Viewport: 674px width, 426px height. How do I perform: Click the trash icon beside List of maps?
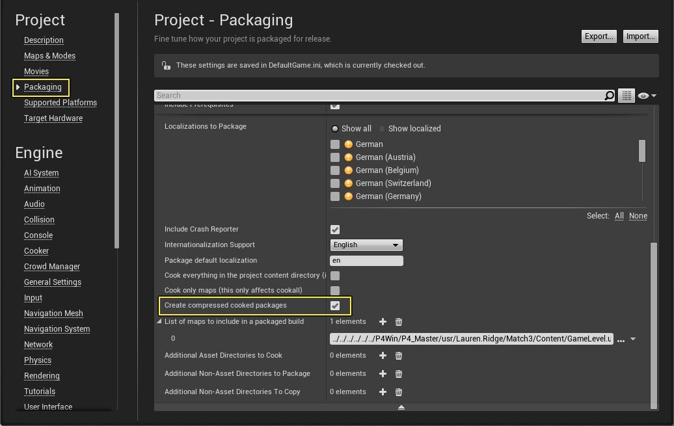coord(398,321)
